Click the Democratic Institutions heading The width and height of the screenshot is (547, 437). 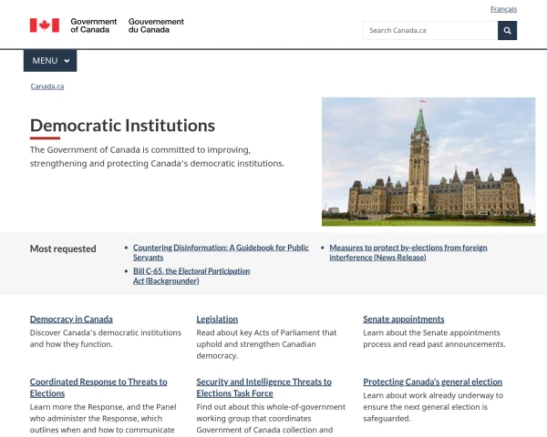click(x=122, y=126)
